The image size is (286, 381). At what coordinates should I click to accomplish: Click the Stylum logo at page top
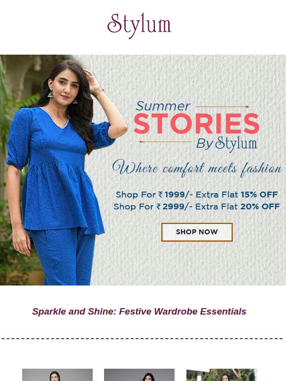click(139, 26)
